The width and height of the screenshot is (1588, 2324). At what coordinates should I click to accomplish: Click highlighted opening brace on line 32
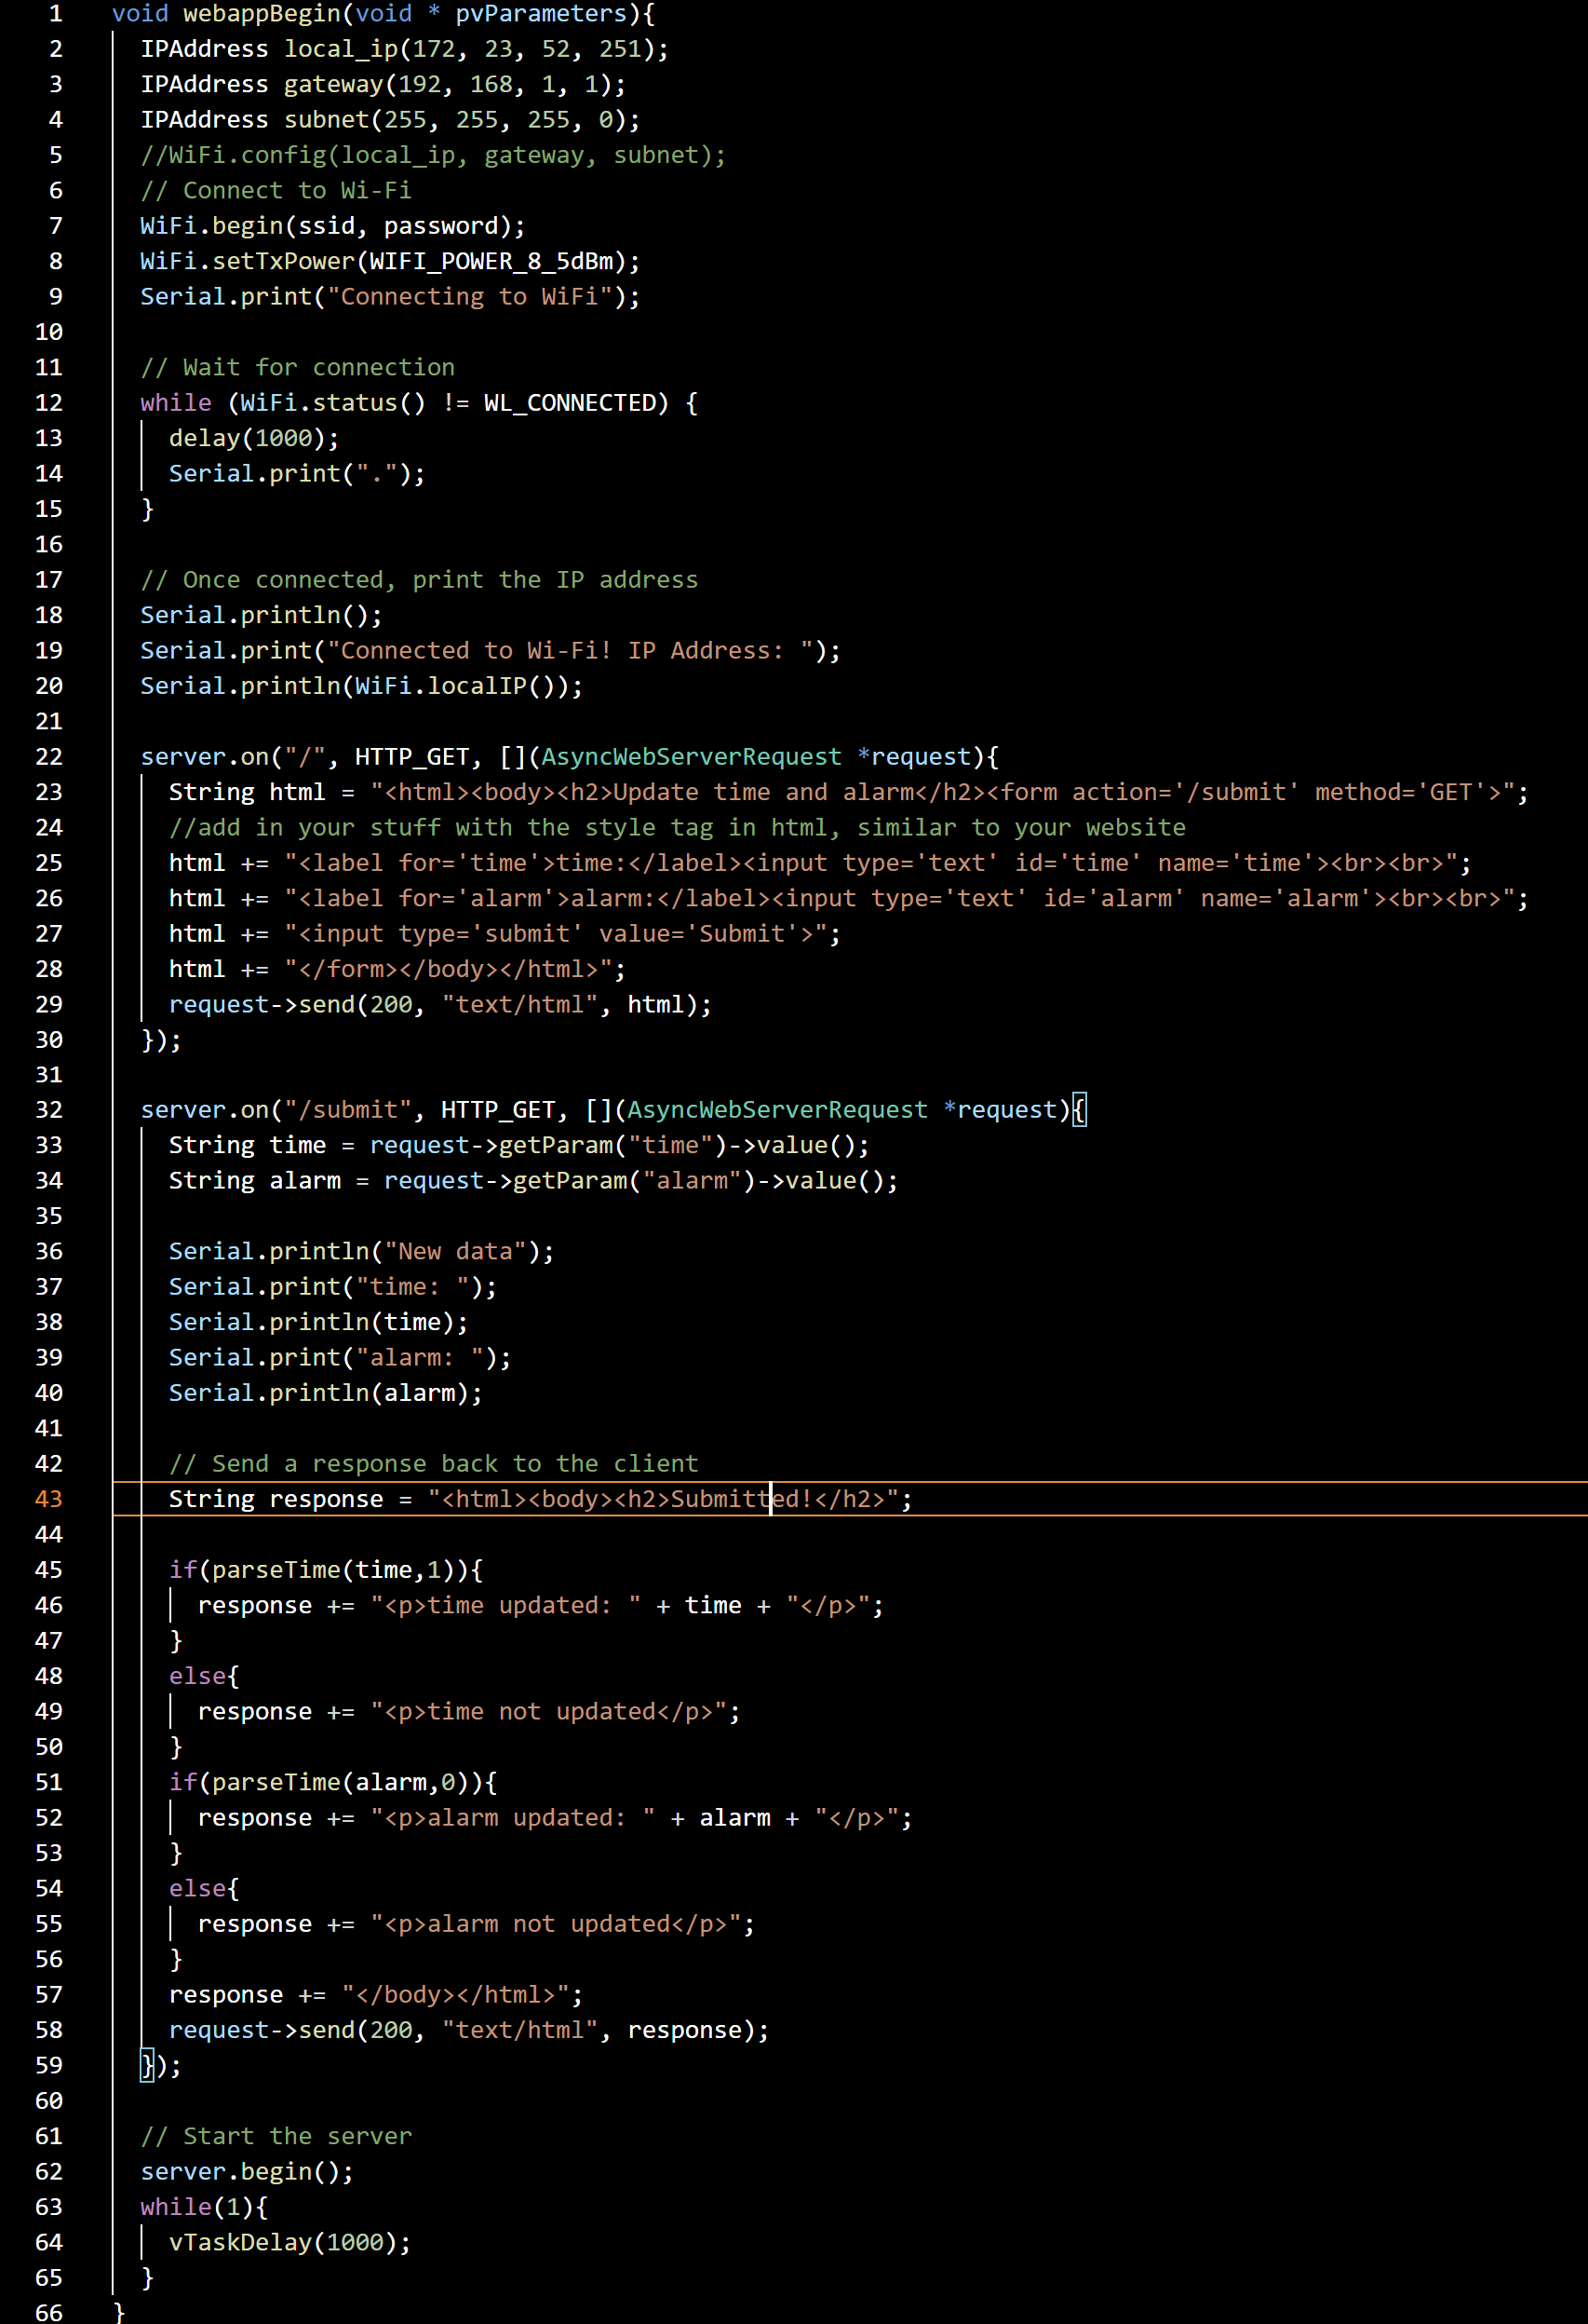[1080, 1110]
